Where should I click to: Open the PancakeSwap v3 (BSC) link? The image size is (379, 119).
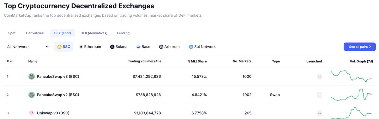tap(58, 76)
